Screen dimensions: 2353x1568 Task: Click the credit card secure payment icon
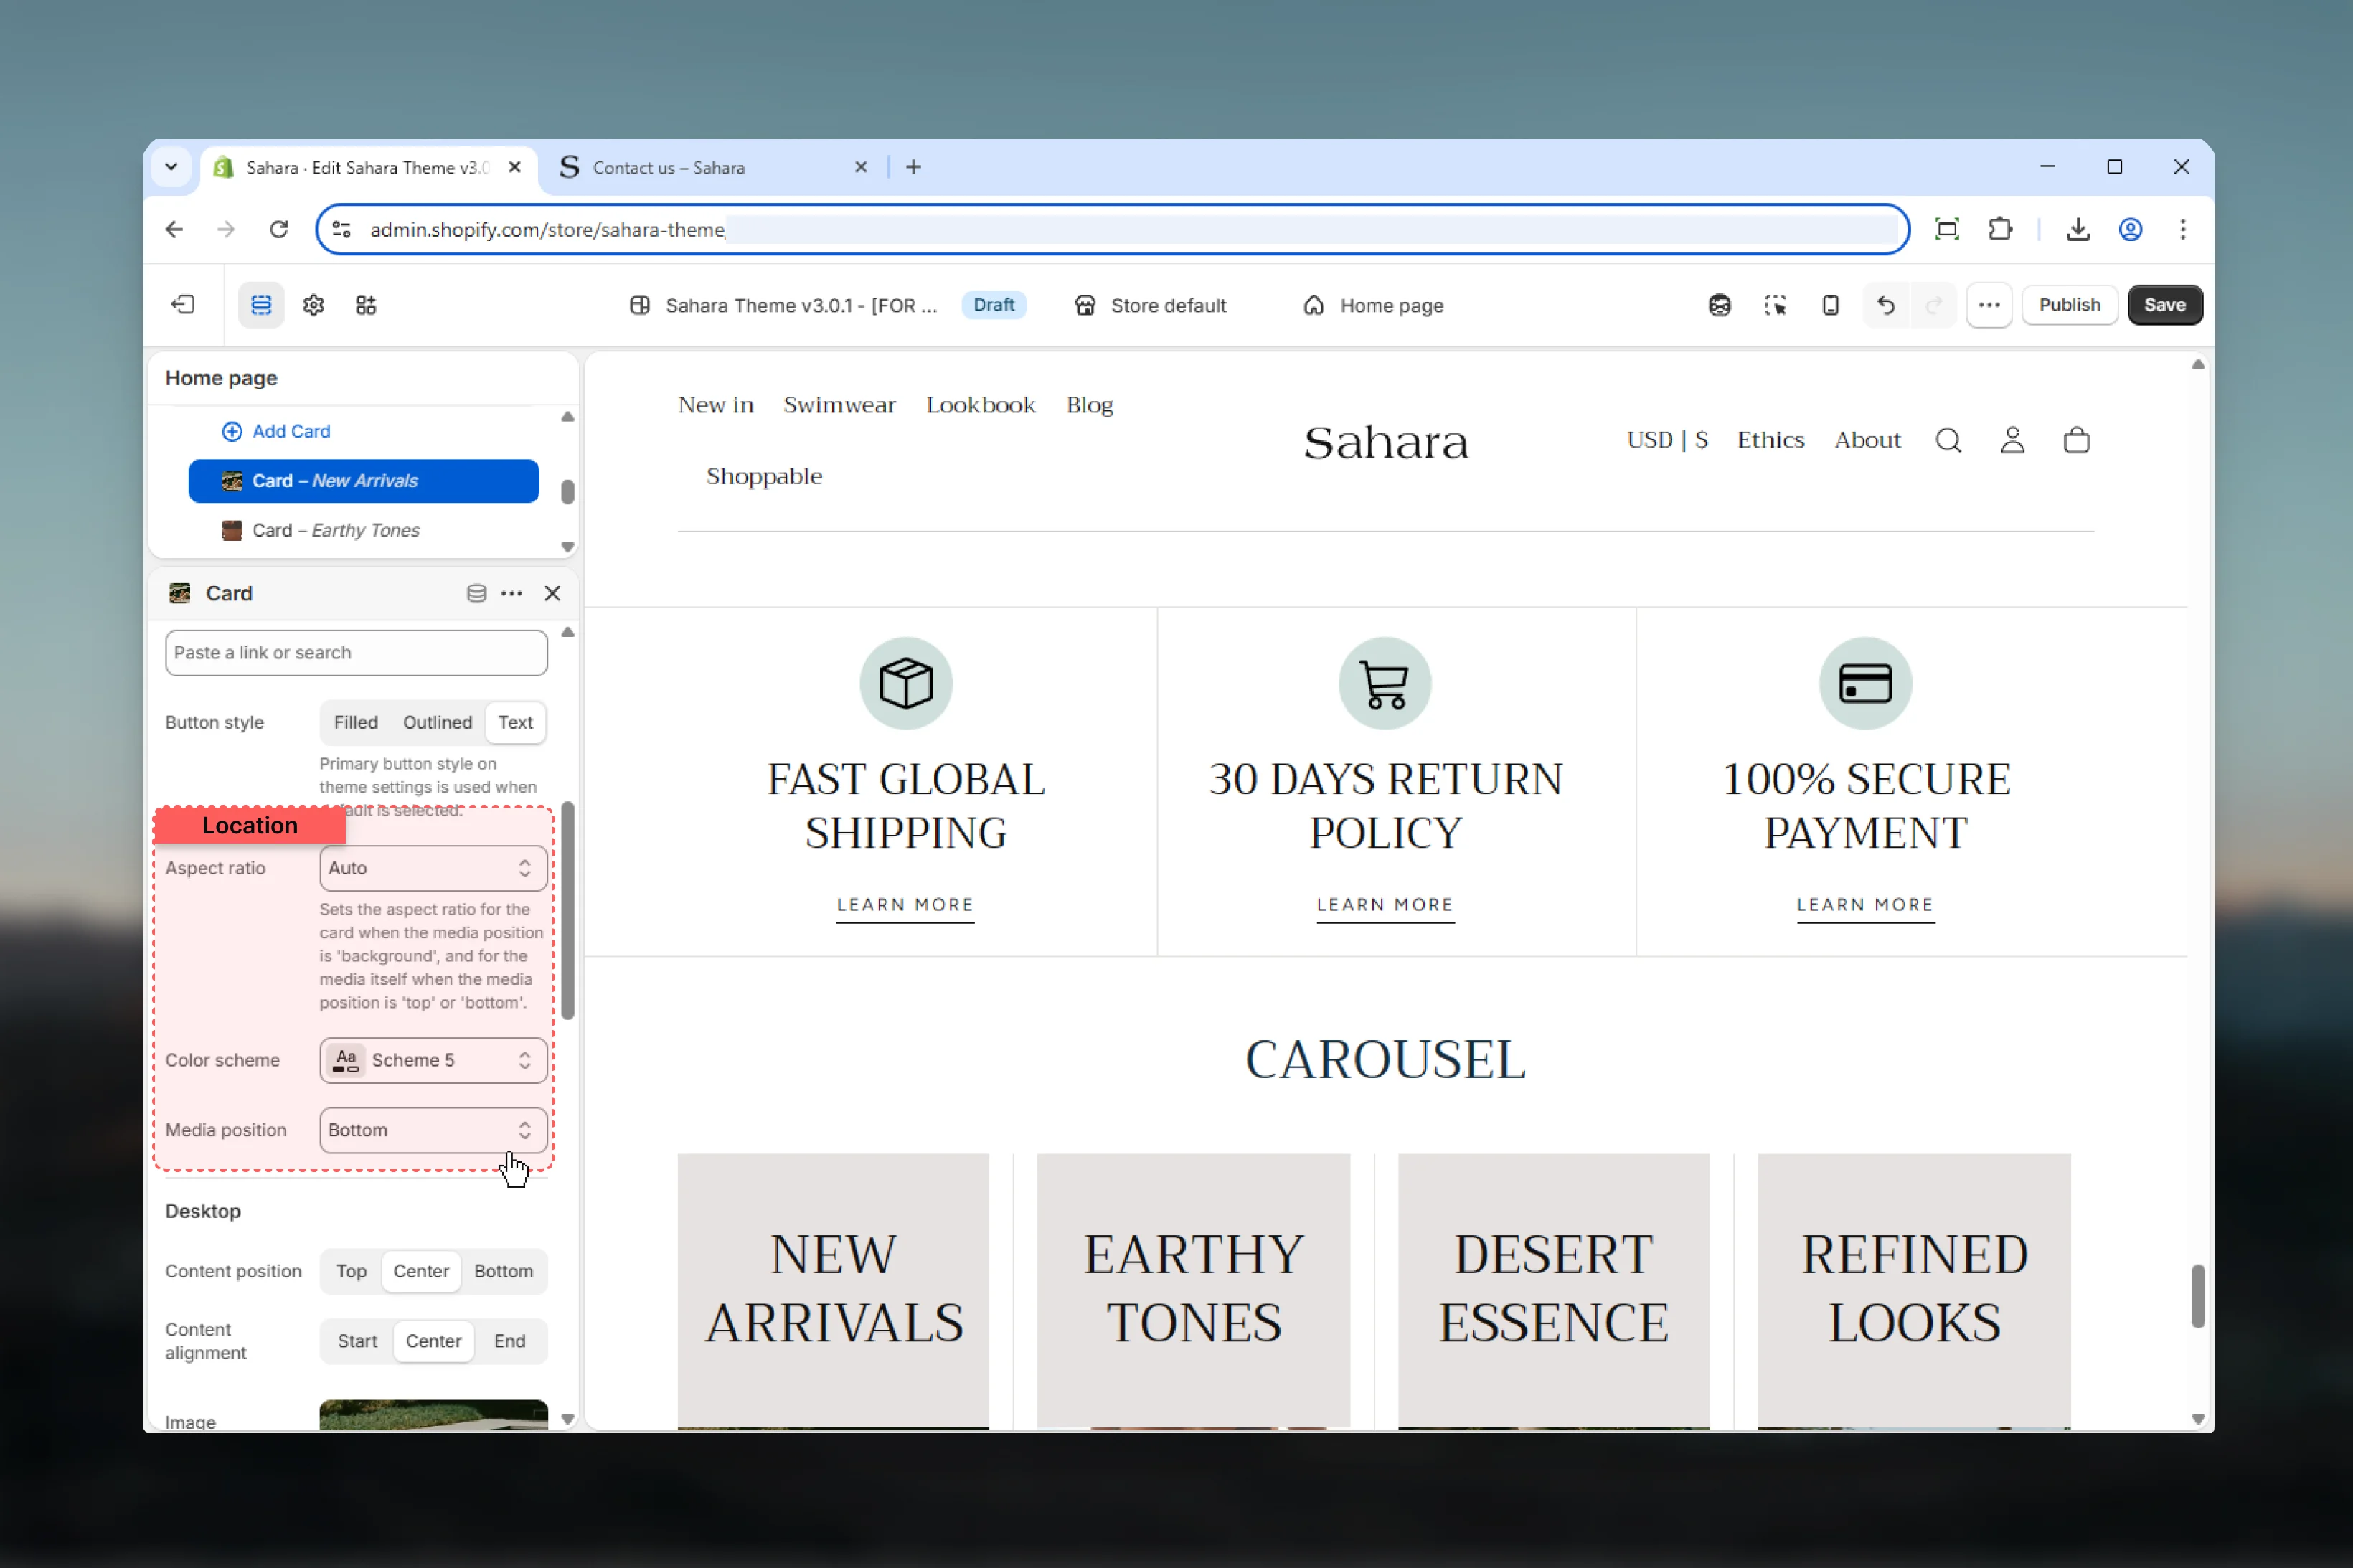(1865, 683)
